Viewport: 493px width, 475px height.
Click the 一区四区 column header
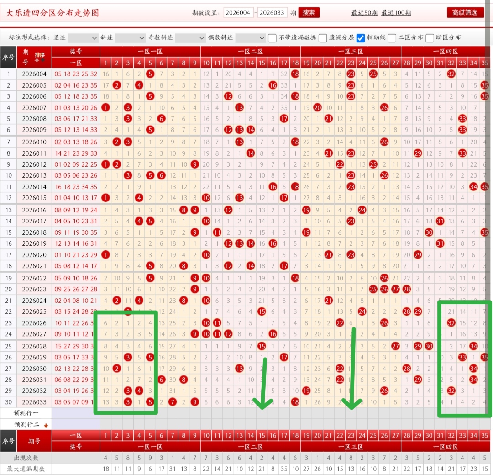445,52
